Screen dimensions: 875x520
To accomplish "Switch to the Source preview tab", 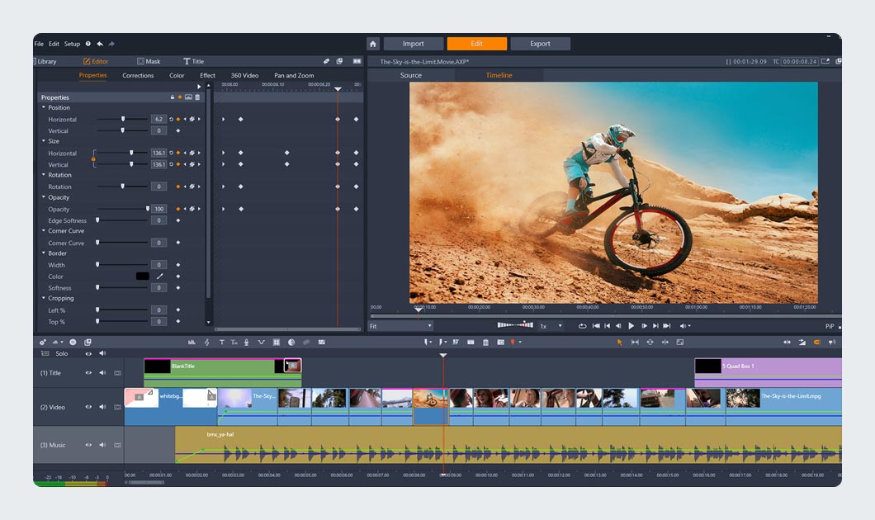I will (411, 75).
